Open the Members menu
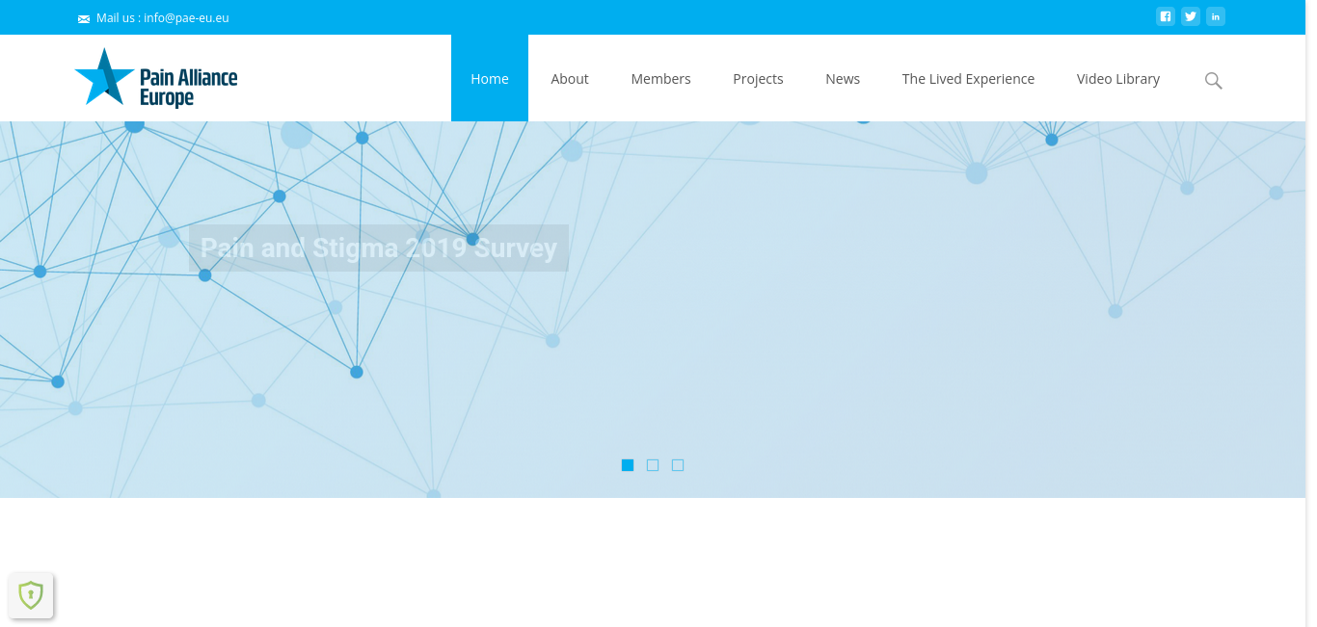 [x=660, y=79]
